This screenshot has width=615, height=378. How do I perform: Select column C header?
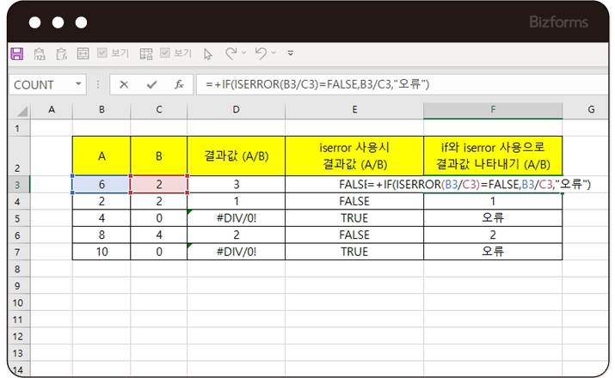(159, 110)
